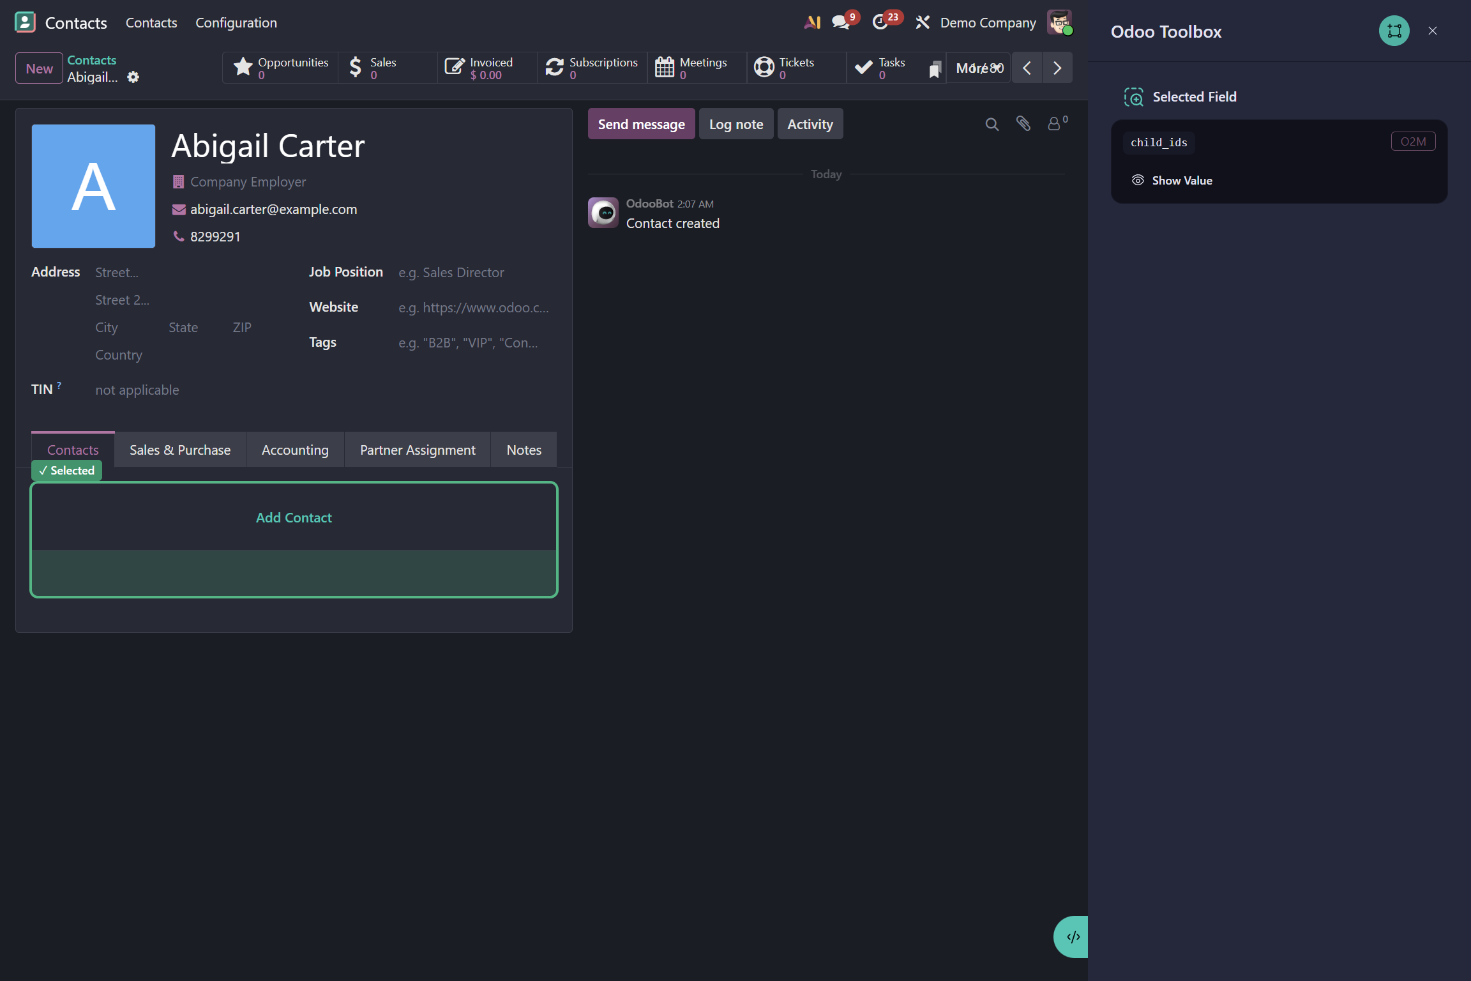This screenshot has width=1471, height=981.
Task: Click the attachments paperclip icon
Action: click(1023, 123)
